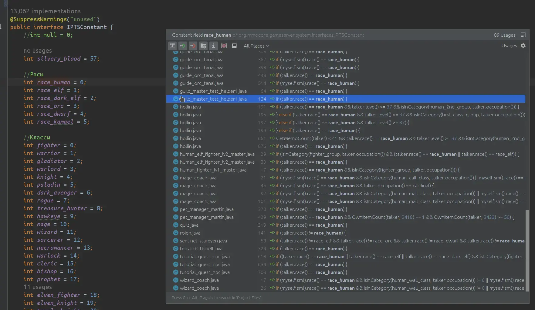
Task: Click class icon of wizard_coach.java line 17
Action: [x=175, y=280]
